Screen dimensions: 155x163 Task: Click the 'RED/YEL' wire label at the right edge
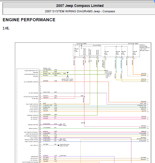coord(144,73)
